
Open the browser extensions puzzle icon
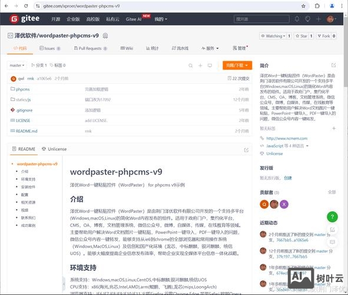[x=317, y=6]
